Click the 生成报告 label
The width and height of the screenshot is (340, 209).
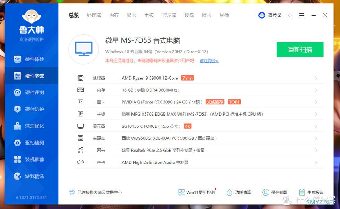point(315,192)
